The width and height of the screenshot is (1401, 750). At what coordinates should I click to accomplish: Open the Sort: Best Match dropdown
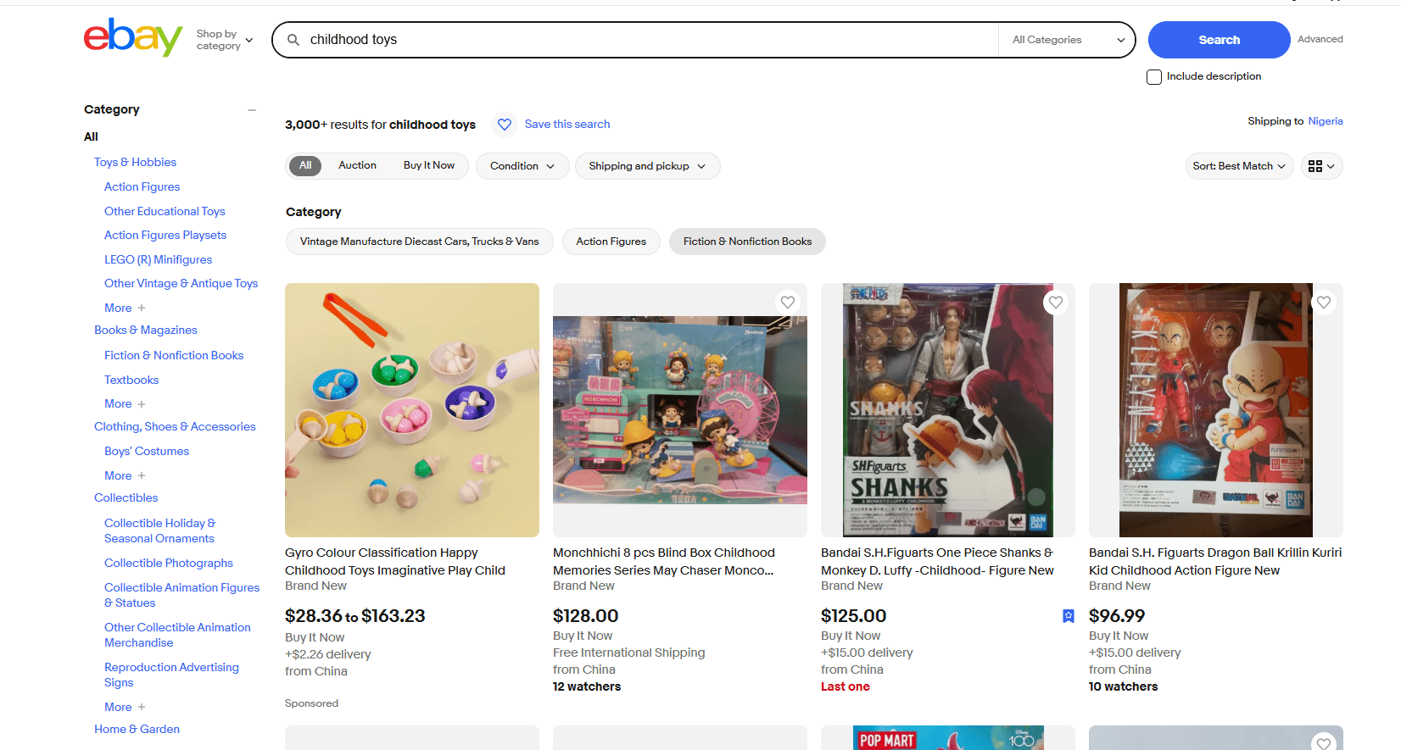pyautogui.click(x=1239, y=166)
